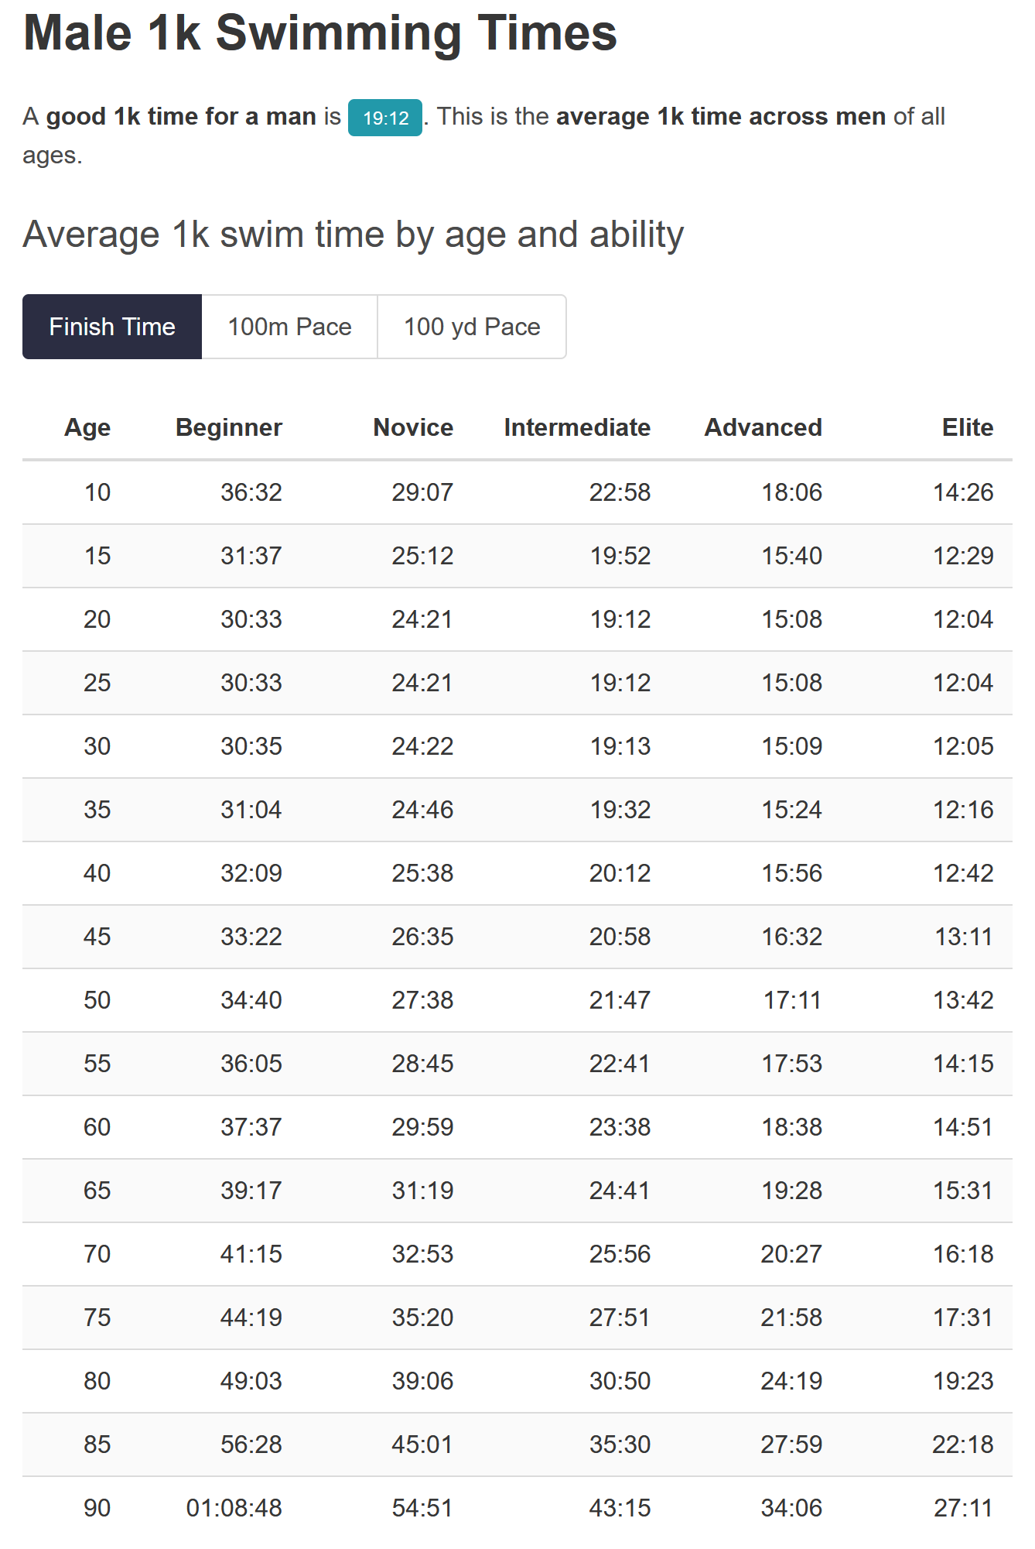Select the Finish Time tab
Viewport: 1035px width, 1549px height.
click(112, 327)
